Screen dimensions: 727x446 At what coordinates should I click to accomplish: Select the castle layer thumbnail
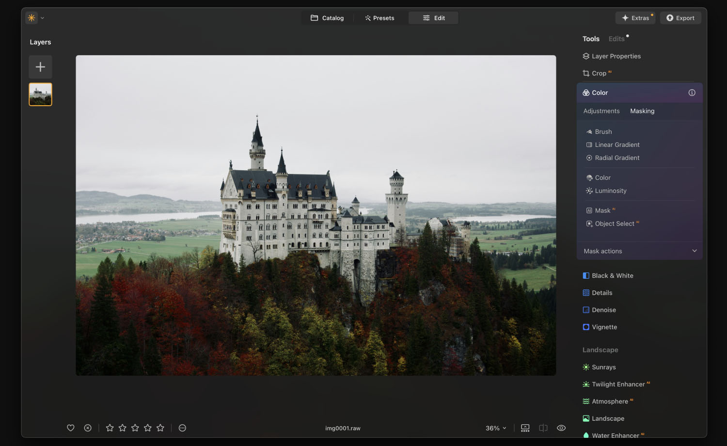pyautogui.click(x=41, y=95)
